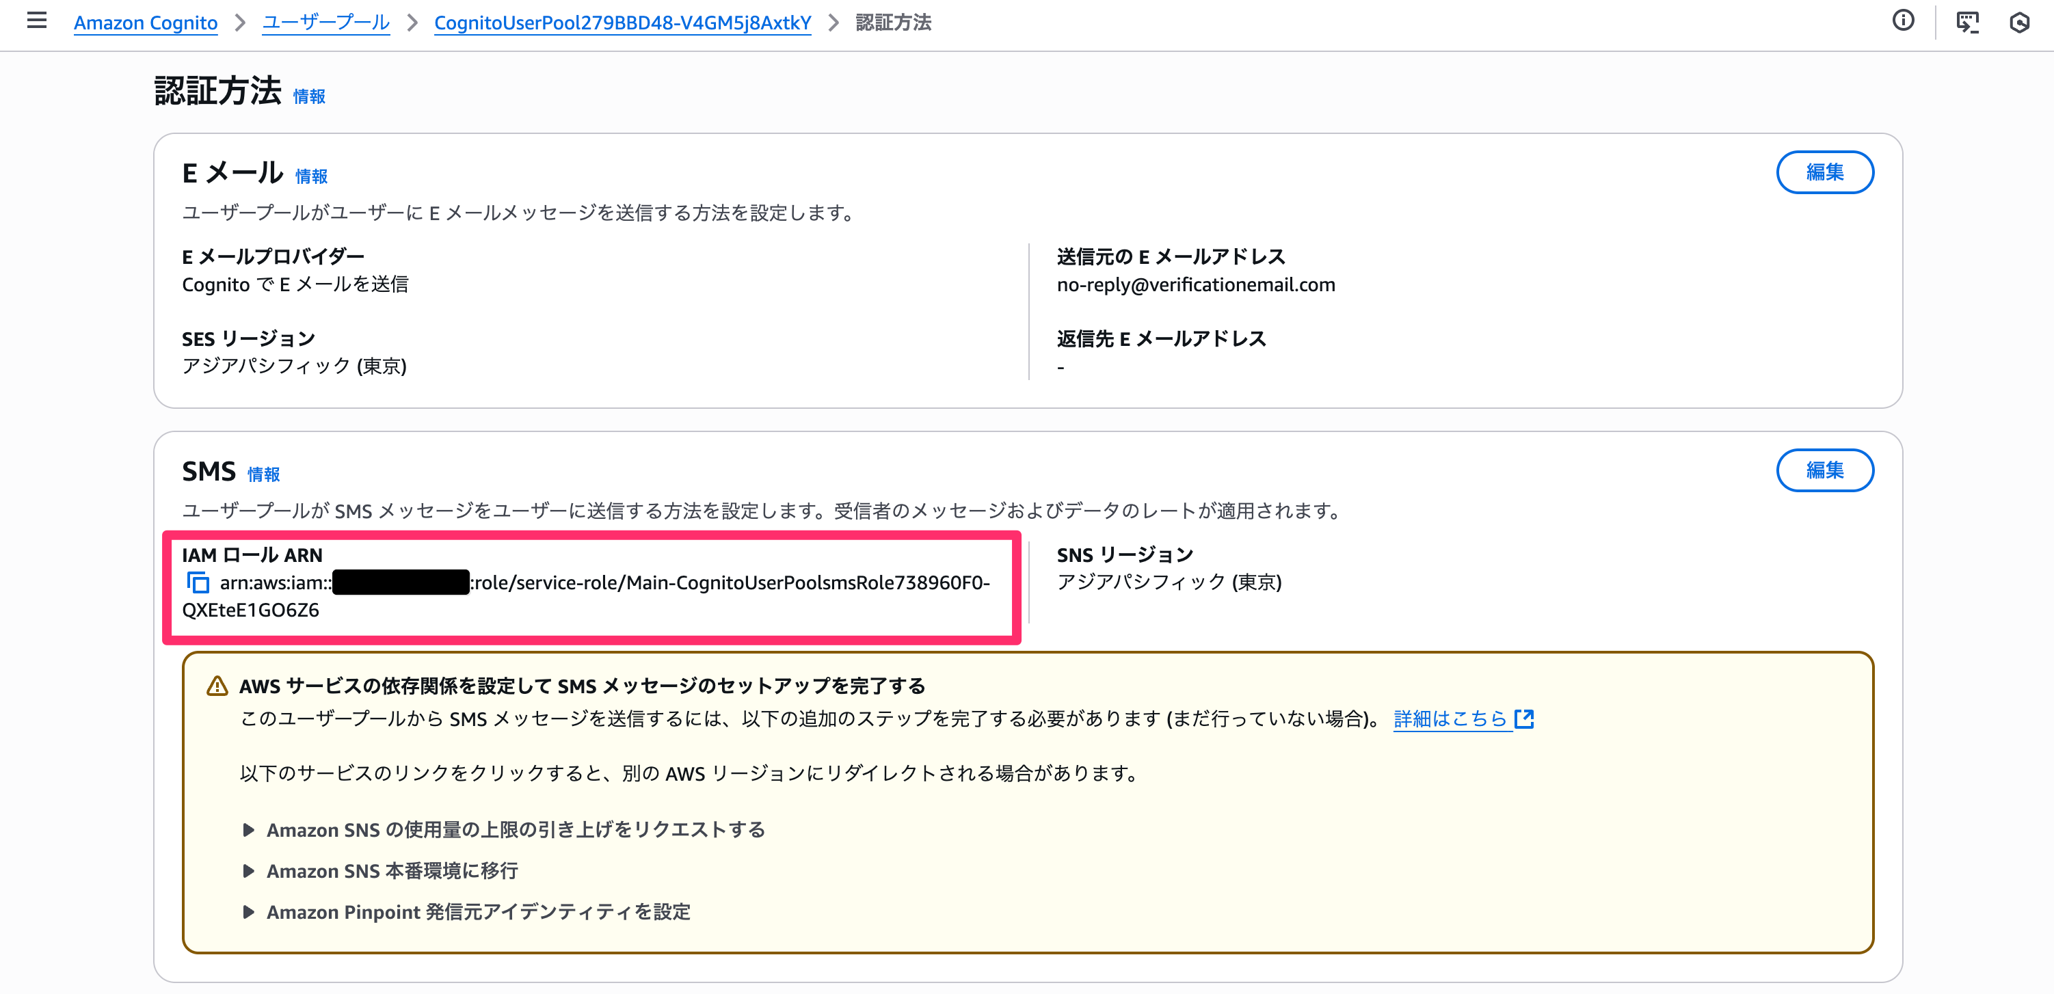Open CognitoUserPool279BBD48 breadcrumb link

pos(622,23)
